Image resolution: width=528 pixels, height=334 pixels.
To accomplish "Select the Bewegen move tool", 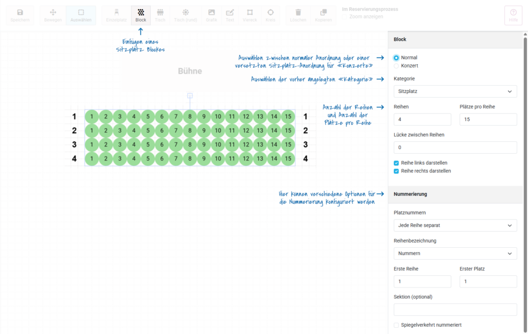I will click(53, 12).
